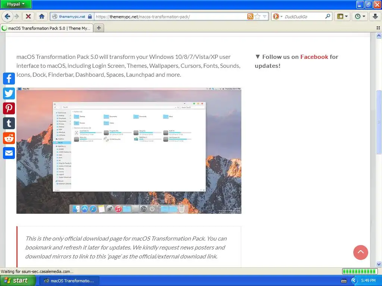The height and width of the screenshot is (286, 382).
Task: Share the page on Tumblr
Action: (9, 123)
